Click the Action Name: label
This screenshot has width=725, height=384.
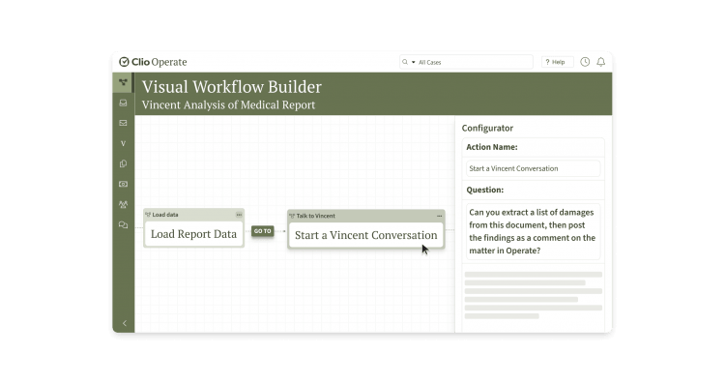(x=492, y=147)
